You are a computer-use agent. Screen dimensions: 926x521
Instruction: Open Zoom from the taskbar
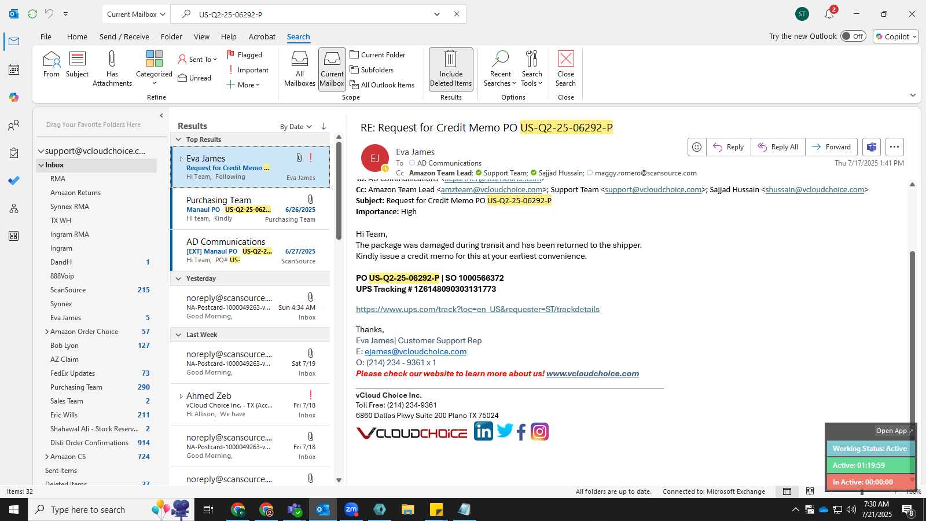[x=351, y=509]
